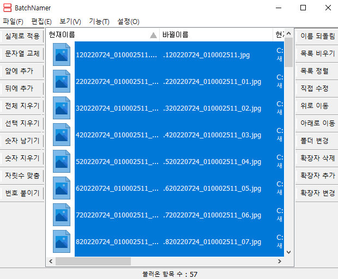Close the BatchNamer window
The image size is (338, 279).
click(328, 8)
